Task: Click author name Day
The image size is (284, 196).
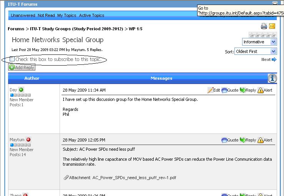Action: click(x=13, y=90)
